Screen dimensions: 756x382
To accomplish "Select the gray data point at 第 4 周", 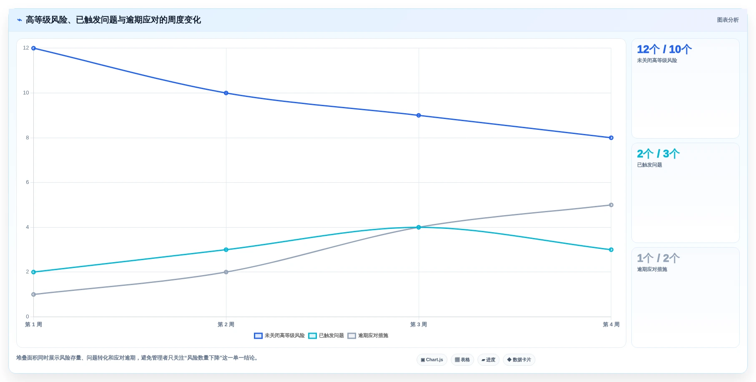I will (x=611, y=205).
